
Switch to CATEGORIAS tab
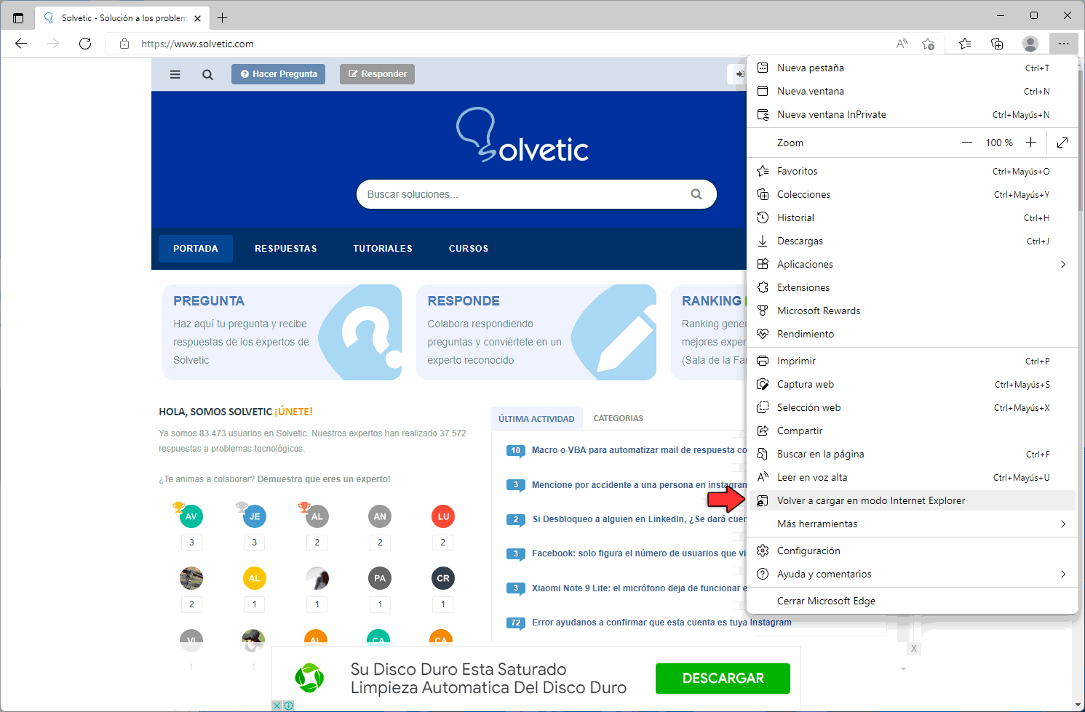point(619,418)
